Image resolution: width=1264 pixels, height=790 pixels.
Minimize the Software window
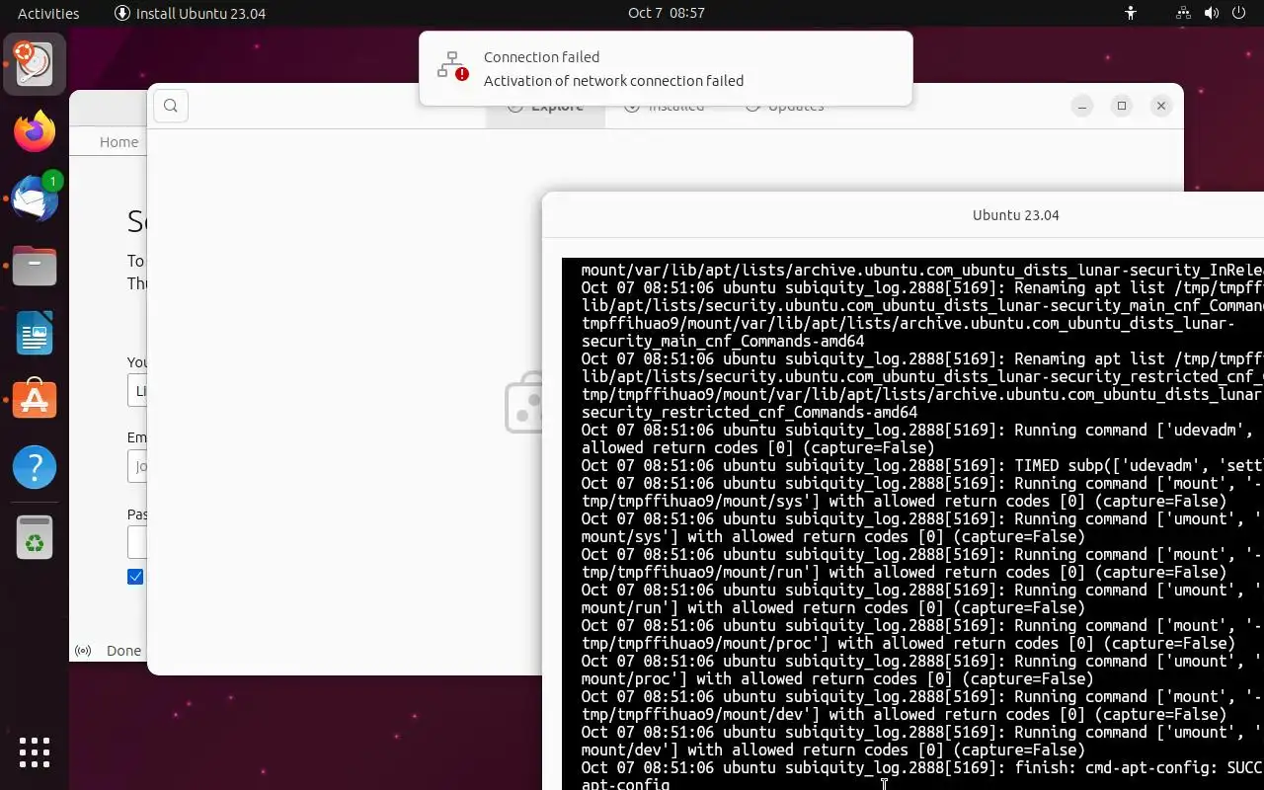[1082, 106]
